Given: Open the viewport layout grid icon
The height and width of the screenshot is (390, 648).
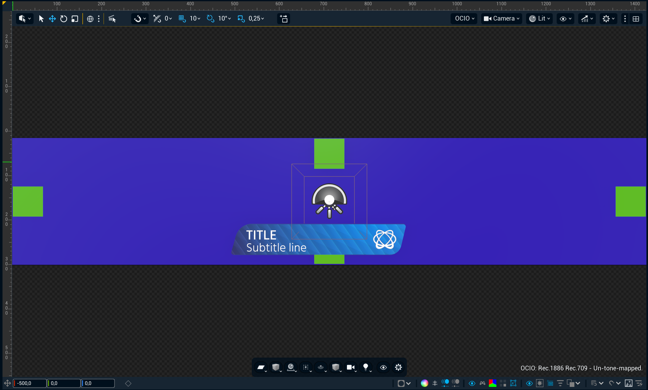Looking at the screenshot, I should (636, 19).
